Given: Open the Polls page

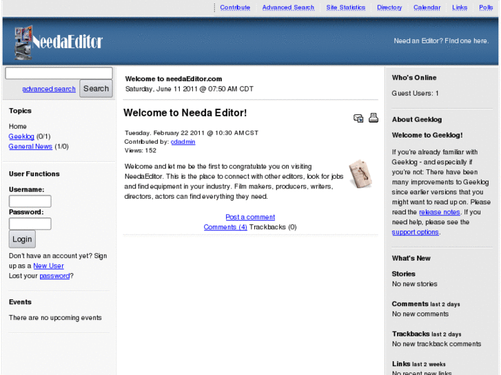Looking at the screenshot, I should click(486, 8).
